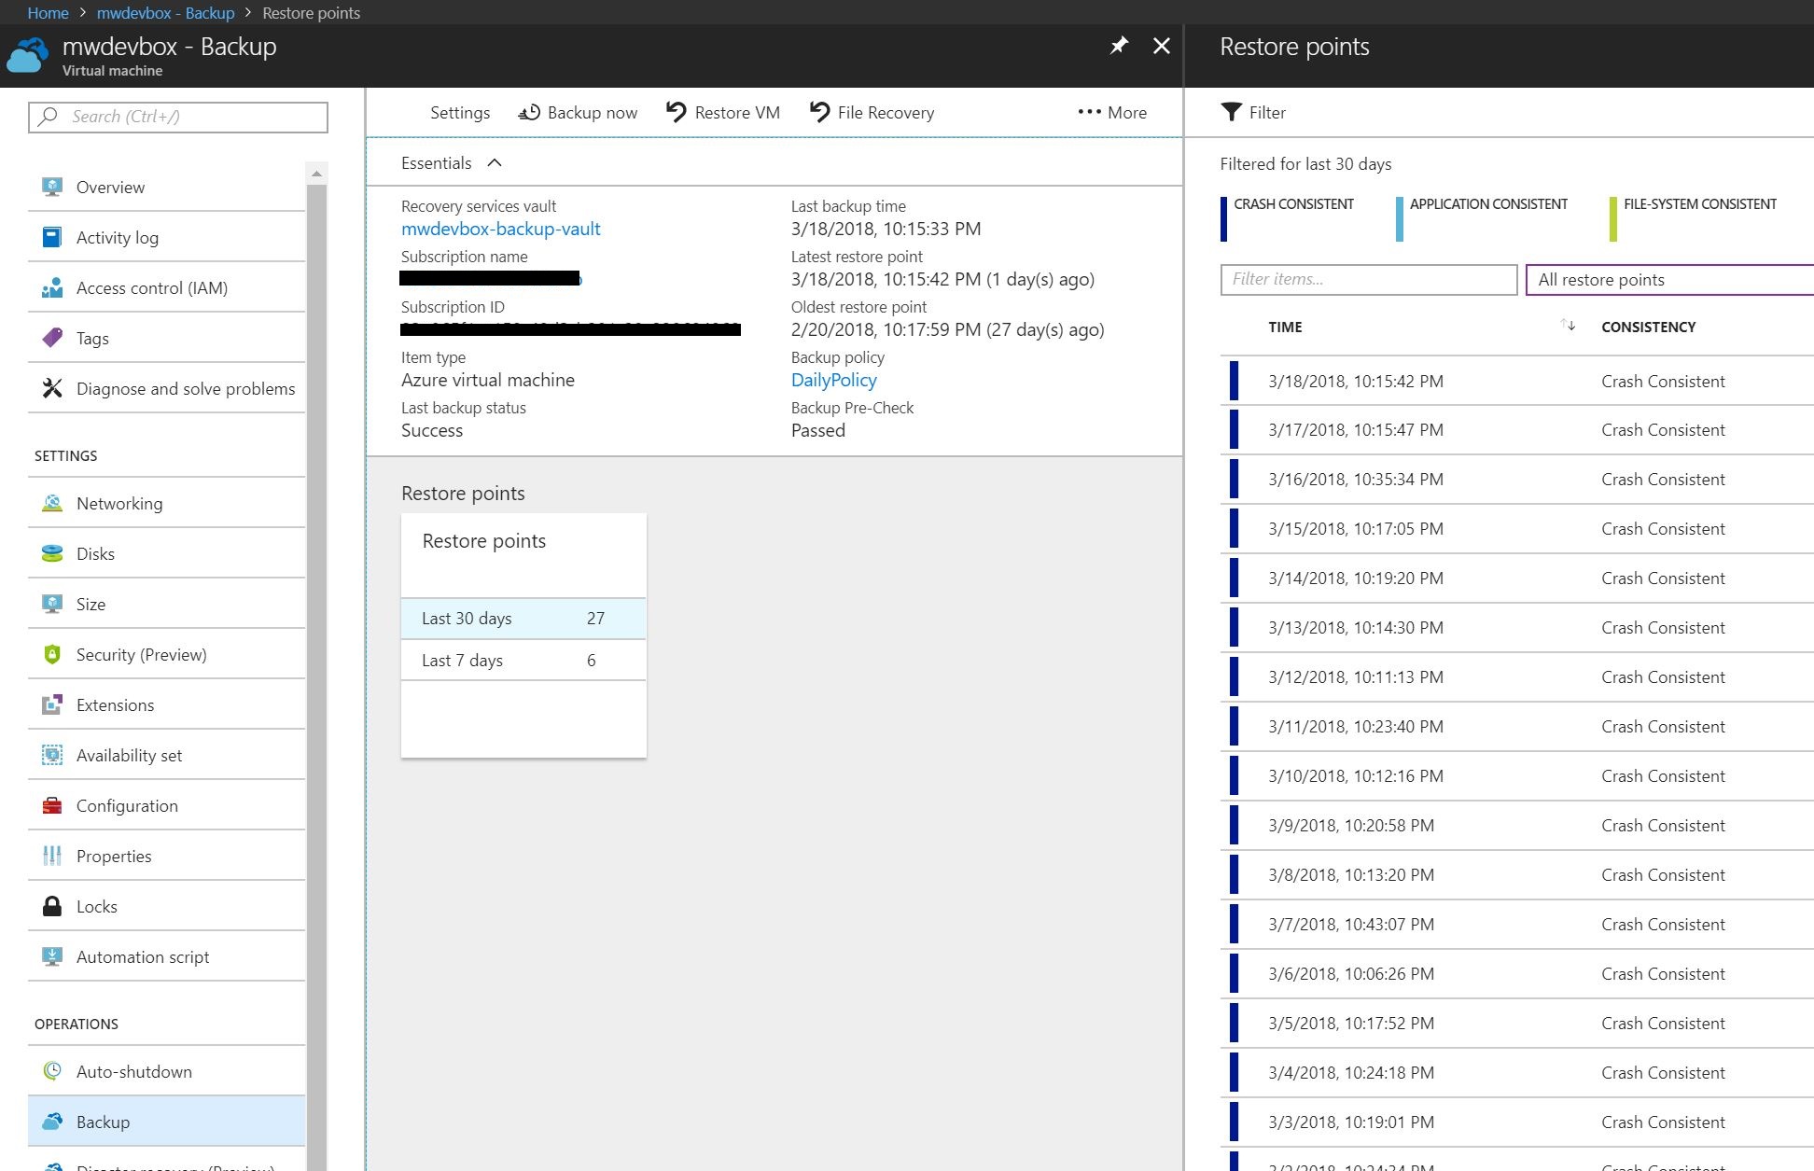1814x1171 pixels.
Task: Open Settings in the backup toolbar
Action: [x=460, y=113]
